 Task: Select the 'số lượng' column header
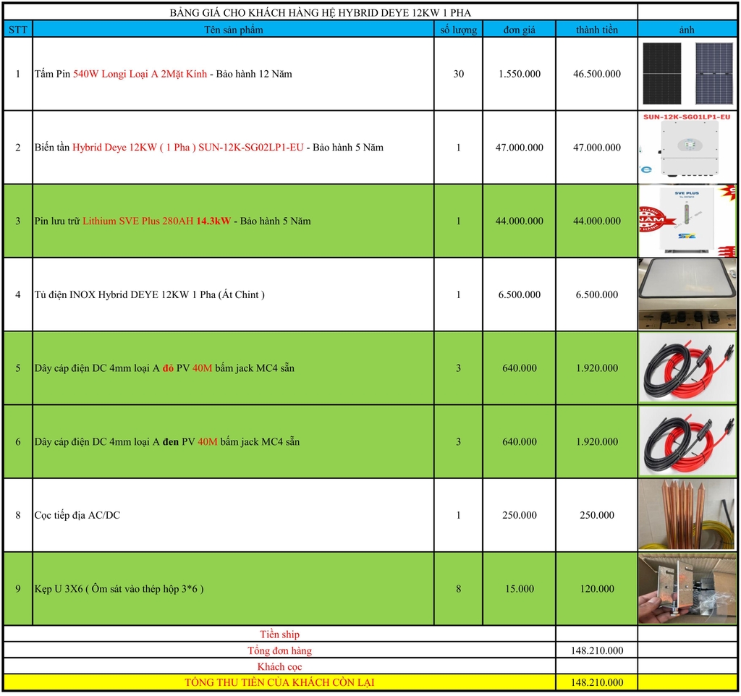[458, 30]
